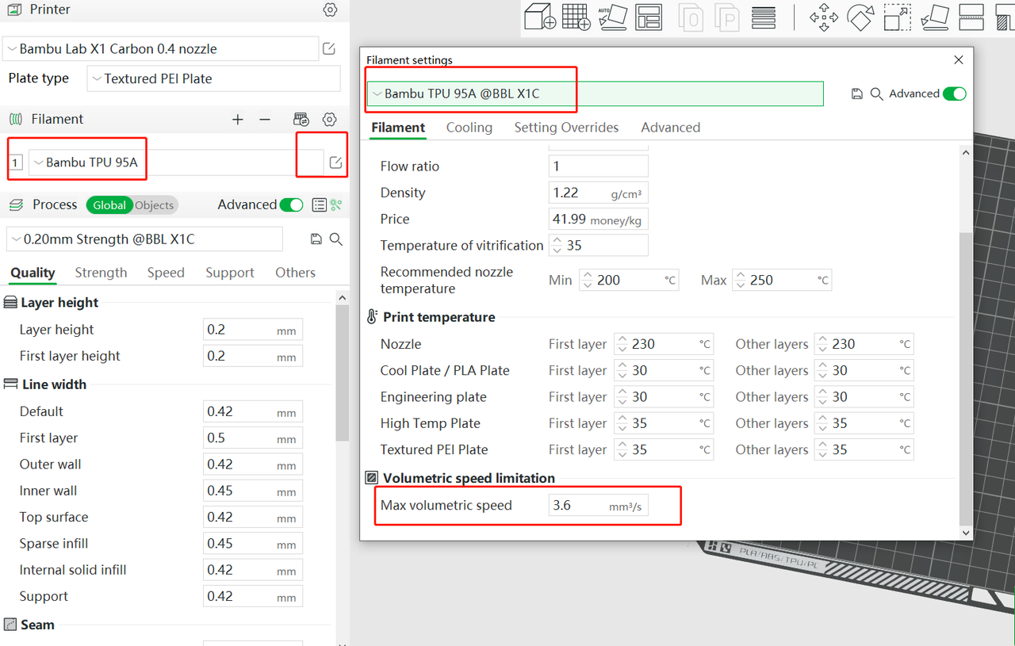Click the Arrange all objects icon

[649, 17]
